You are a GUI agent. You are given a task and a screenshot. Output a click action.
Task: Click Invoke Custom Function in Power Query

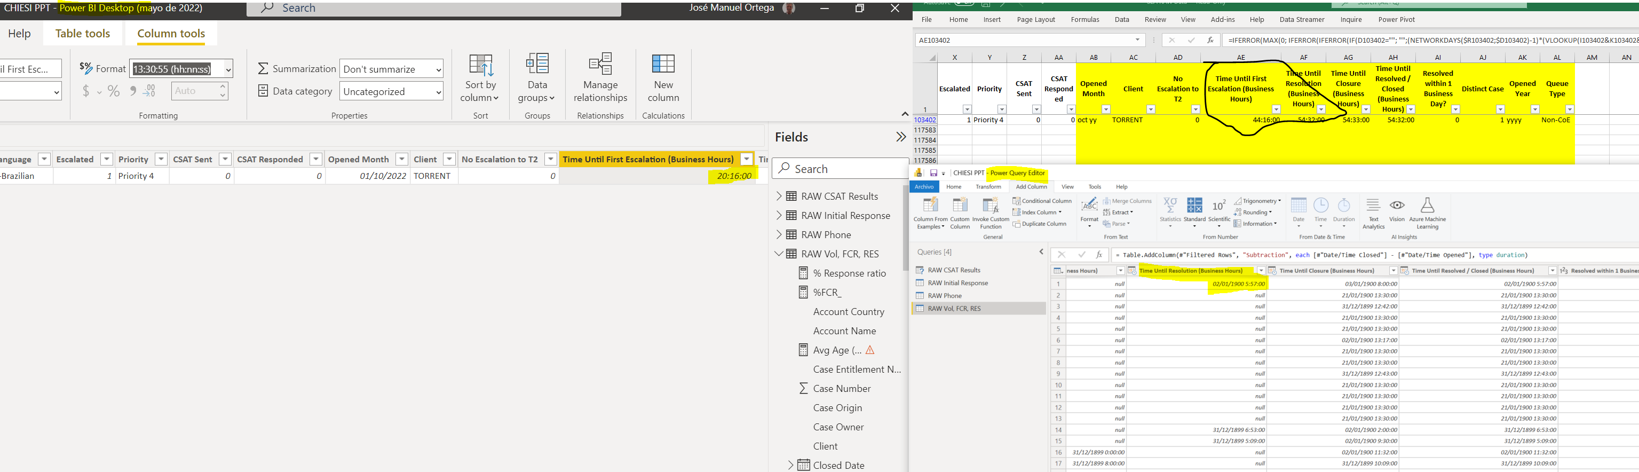tap(991, 214)
